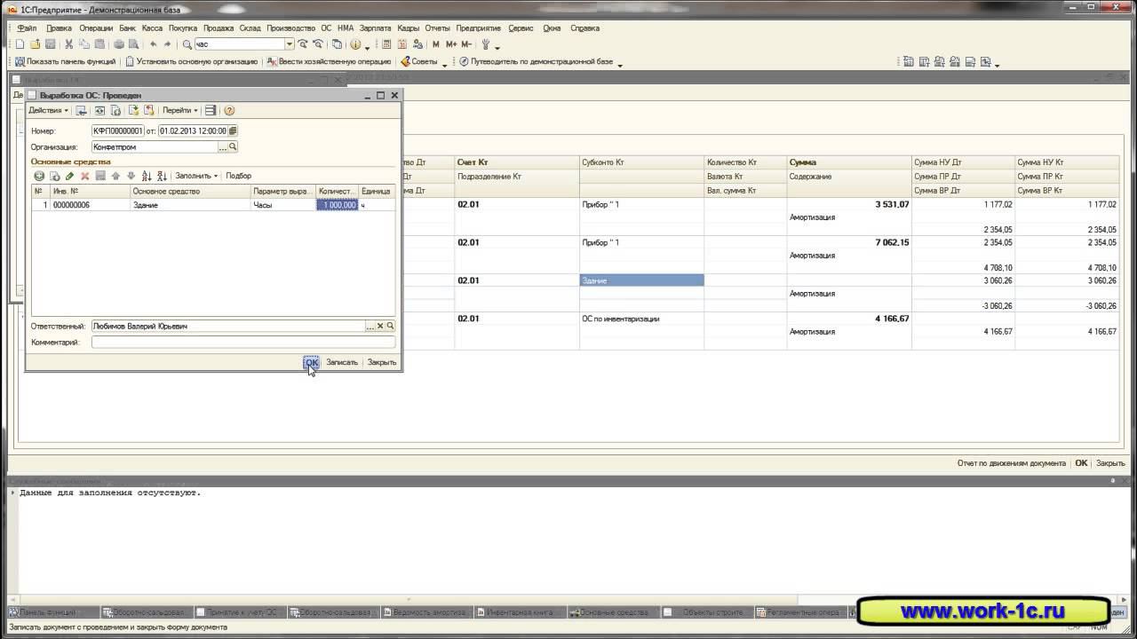Open the Перейти dropdown menu

(x=180, y=111)
